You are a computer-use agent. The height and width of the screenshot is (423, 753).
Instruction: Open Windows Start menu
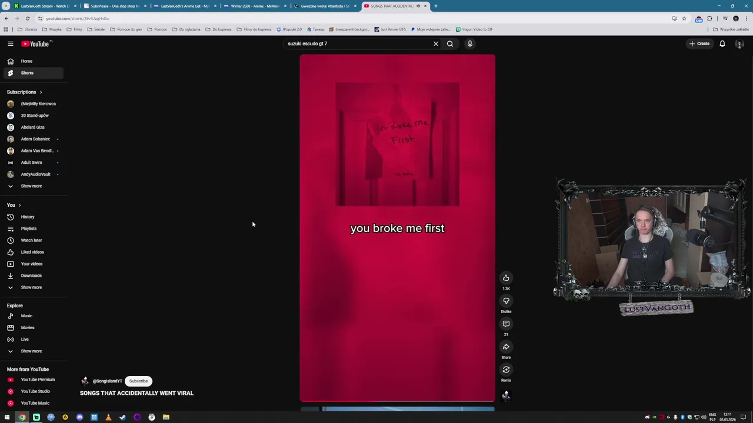coord(7,417)
